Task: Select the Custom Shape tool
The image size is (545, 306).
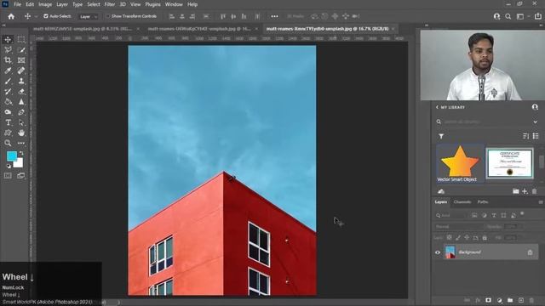Action: pyautogui.click(x=8, y=133)
